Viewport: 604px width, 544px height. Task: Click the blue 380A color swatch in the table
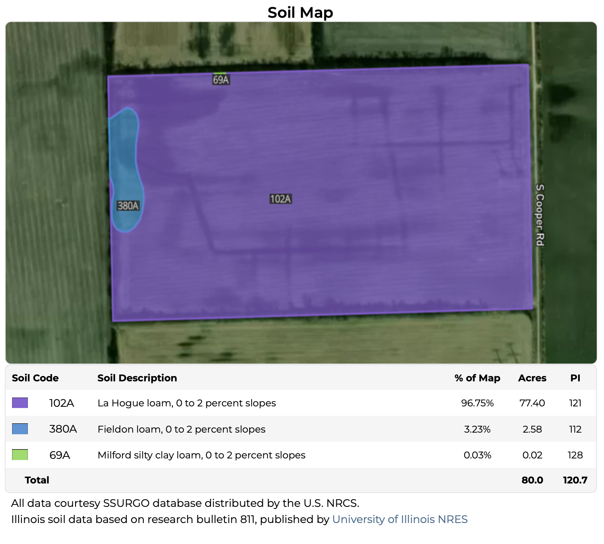(20, 429)
